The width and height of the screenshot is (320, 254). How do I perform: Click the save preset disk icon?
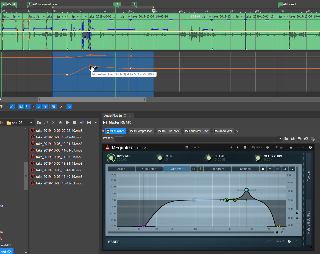click(293, 139)
